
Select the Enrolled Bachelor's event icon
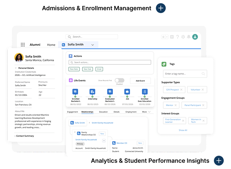[x=75, y=92]
